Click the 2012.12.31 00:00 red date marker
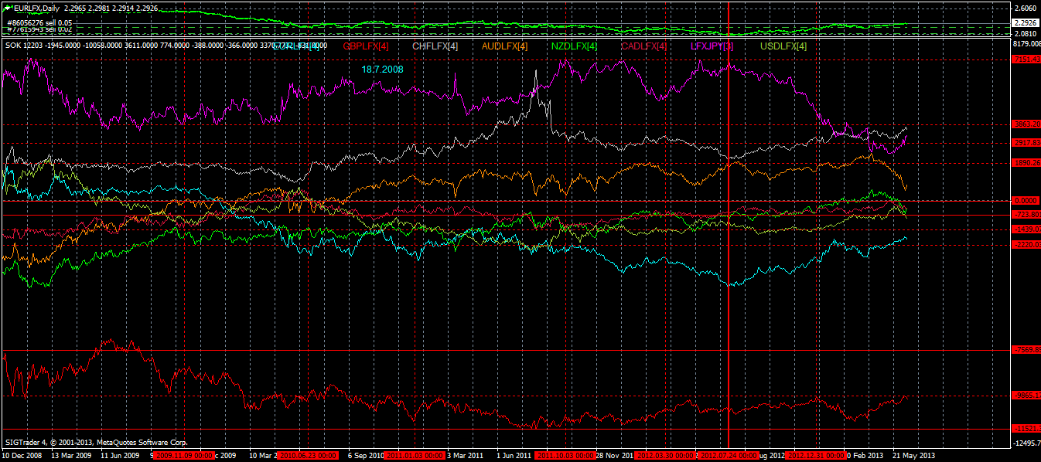 point(817,456)
